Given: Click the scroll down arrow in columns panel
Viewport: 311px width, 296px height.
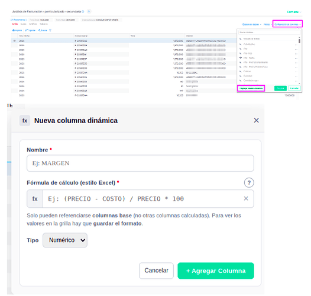Looking at the screenshot, I should tap(299, 83).
